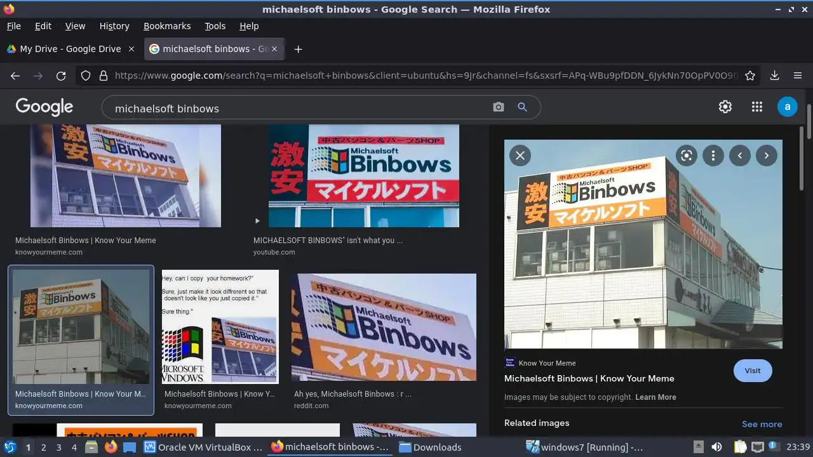
Task: Open the clipboard tray icon
Action: coord(740,447)
